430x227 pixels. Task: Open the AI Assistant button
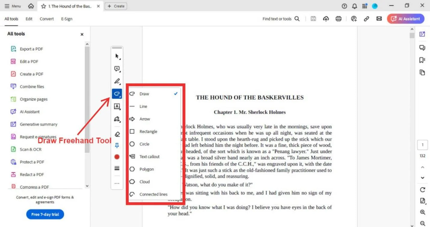coord(406,19)
